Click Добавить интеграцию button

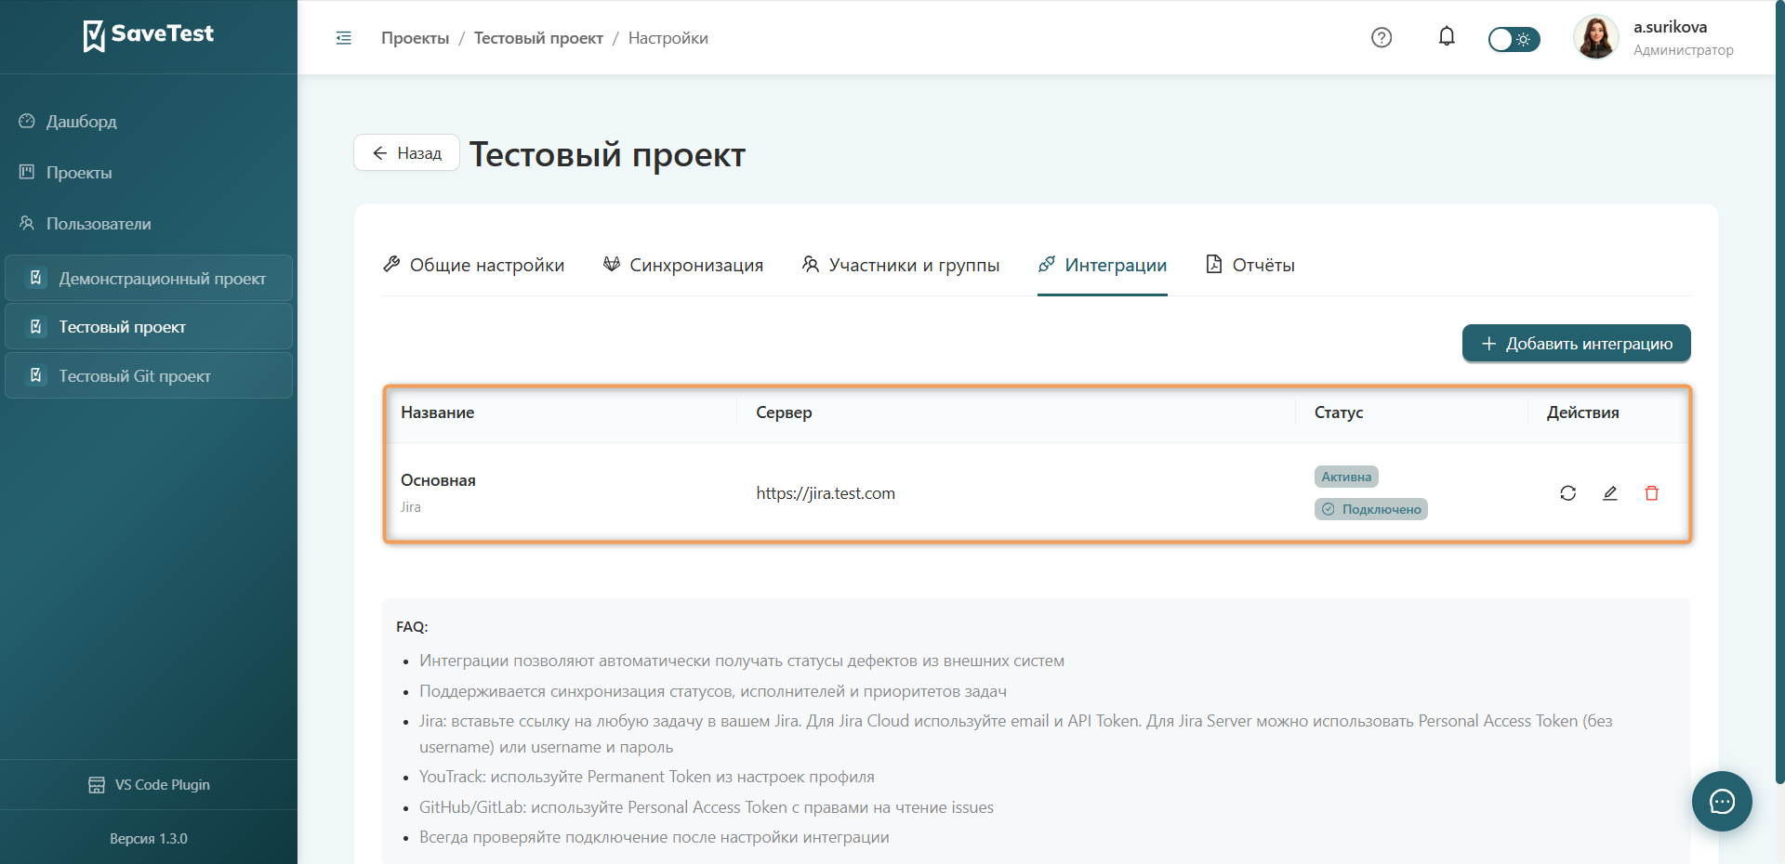tap(1576, 344)
